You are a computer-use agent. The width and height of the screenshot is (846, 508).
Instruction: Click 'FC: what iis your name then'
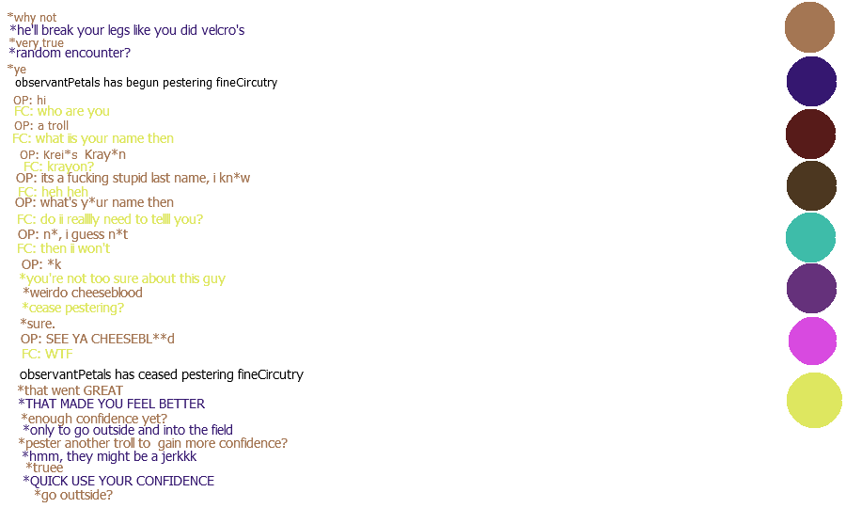pos(93,138)
